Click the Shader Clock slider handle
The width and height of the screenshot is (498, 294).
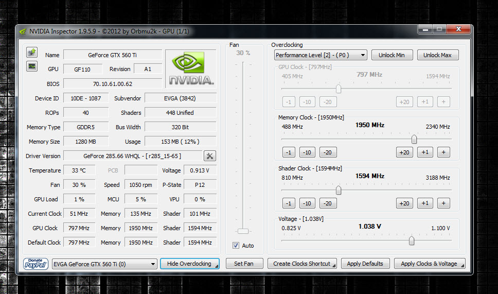(339, 190)
